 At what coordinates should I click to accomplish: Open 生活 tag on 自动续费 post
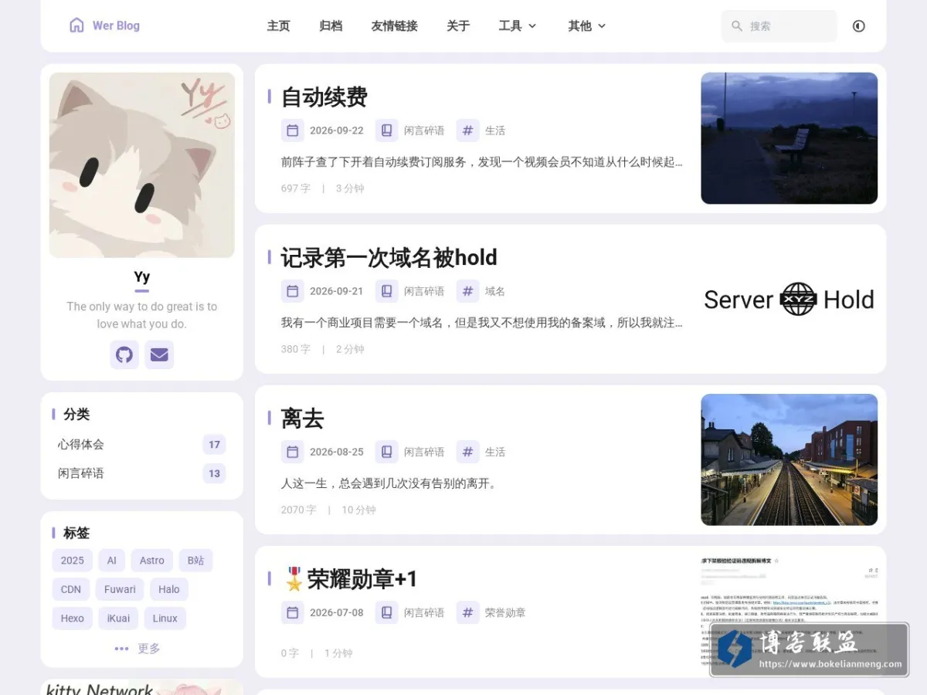point(495,131)
